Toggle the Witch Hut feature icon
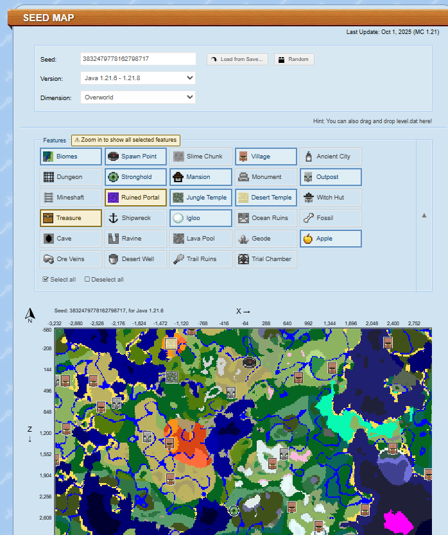448x535 pixels. coord(309,198)
